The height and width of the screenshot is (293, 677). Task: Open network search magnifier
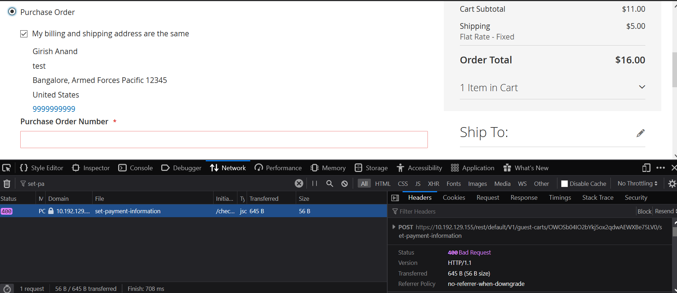click(x=330, y=183)
